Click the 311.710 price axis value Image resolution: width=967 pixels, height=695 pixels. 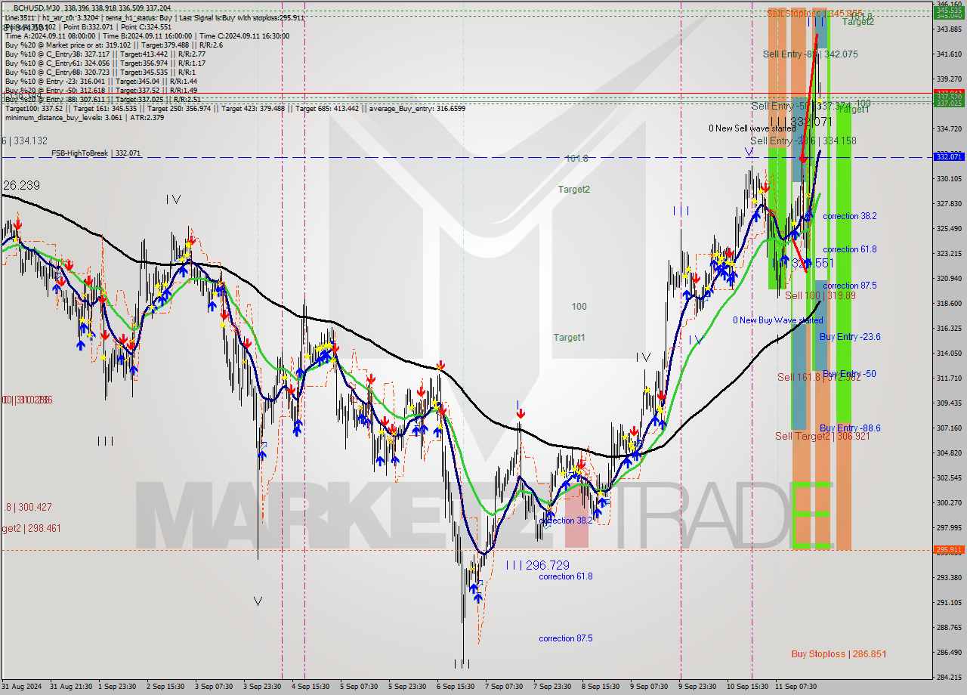point(949,378)
